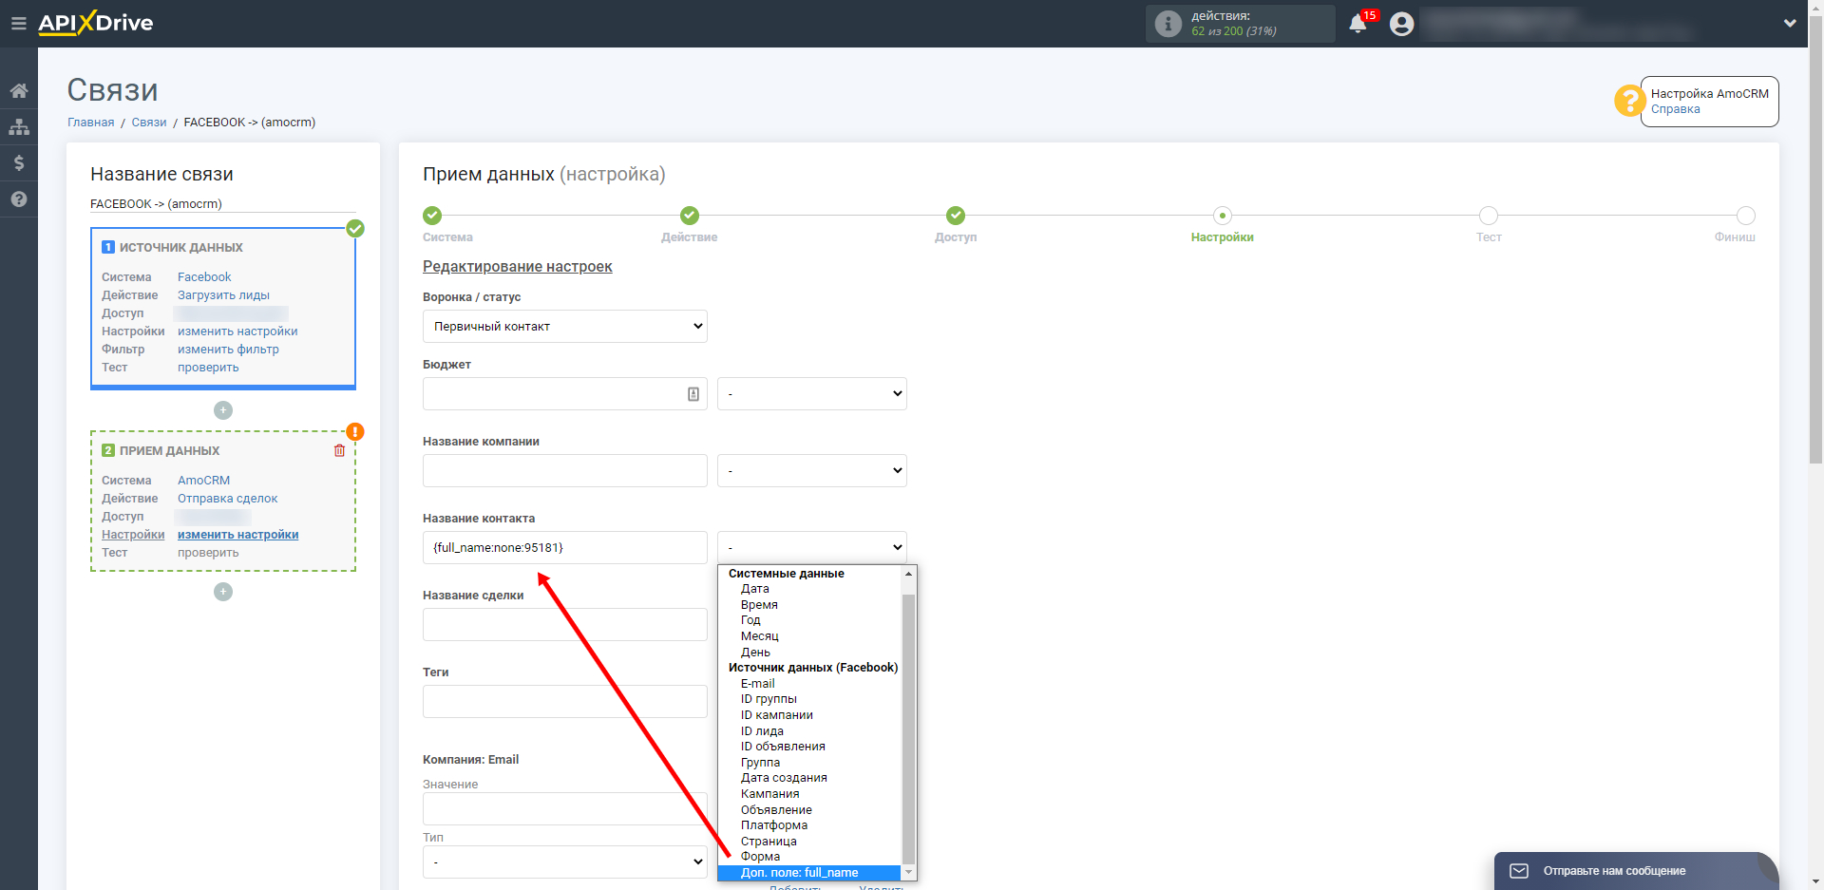Go to the Доступ step
The width and height of the screenshot is (1824, 890).
click(x=956, y=216)
